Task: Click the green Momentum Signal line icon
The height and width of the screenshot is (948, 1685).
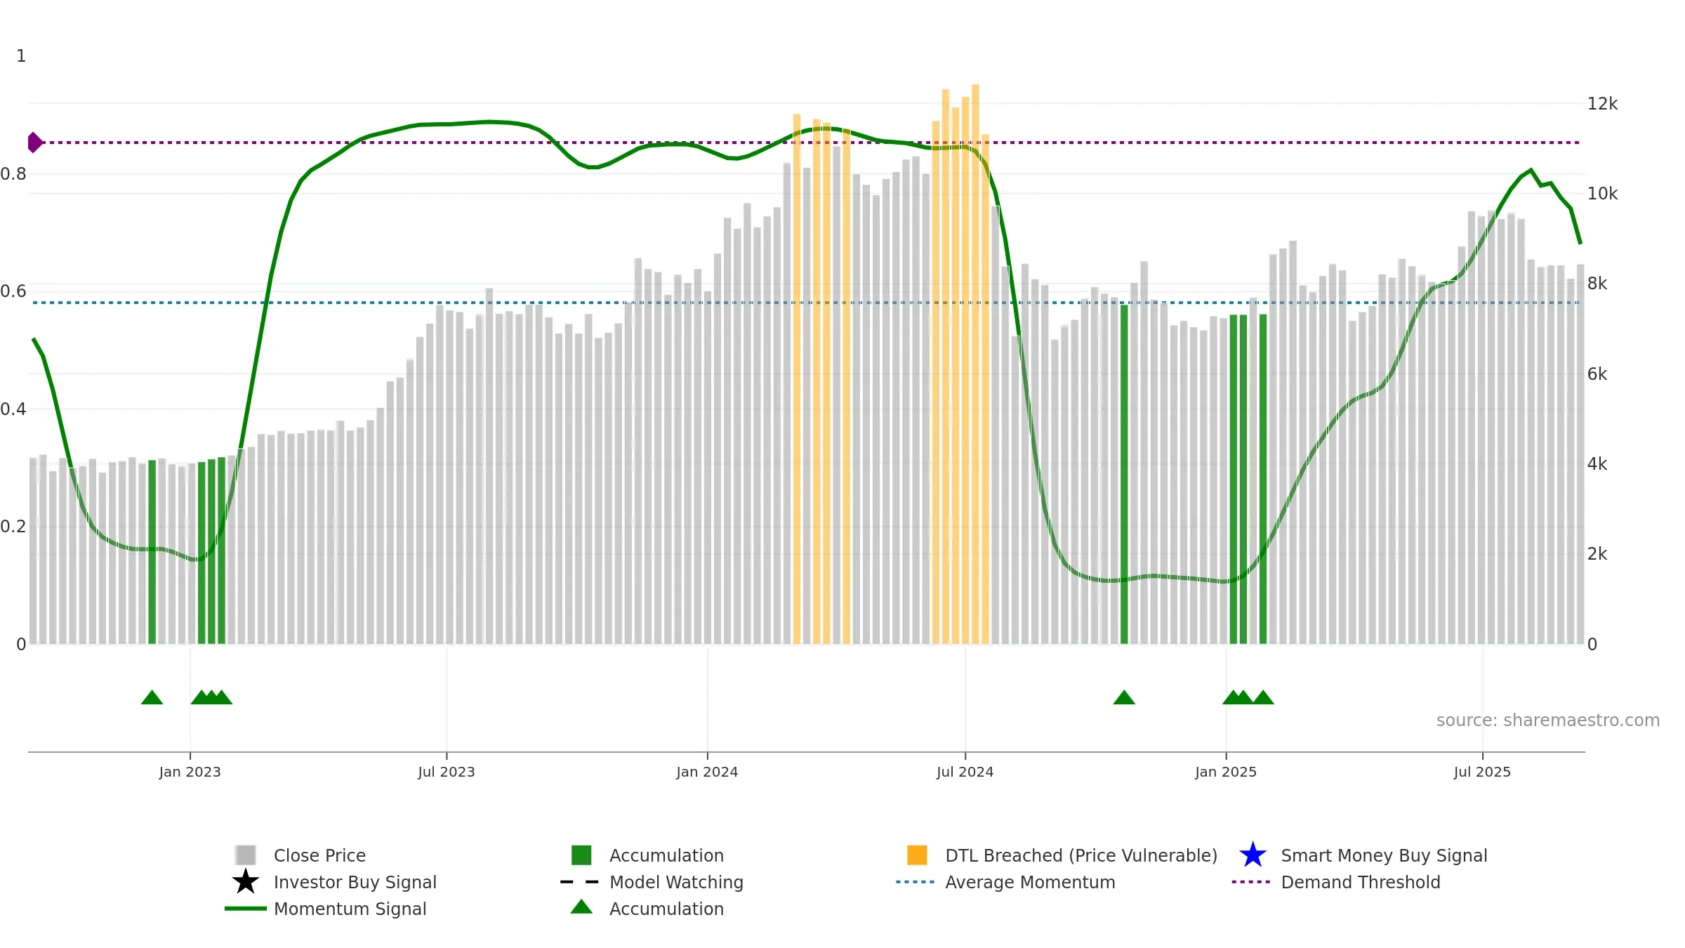Action: (x=246, y=908)
